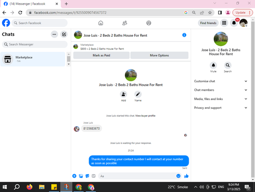255x192 pixels.
Task: Open the Windows notification center
Action: [247, 187]
